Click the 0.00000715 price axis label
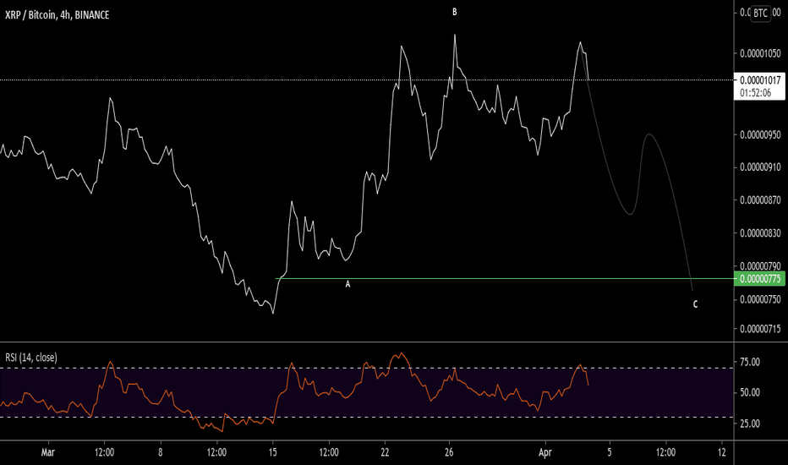This screenshot has width=788, height=465. click(760, 329)
